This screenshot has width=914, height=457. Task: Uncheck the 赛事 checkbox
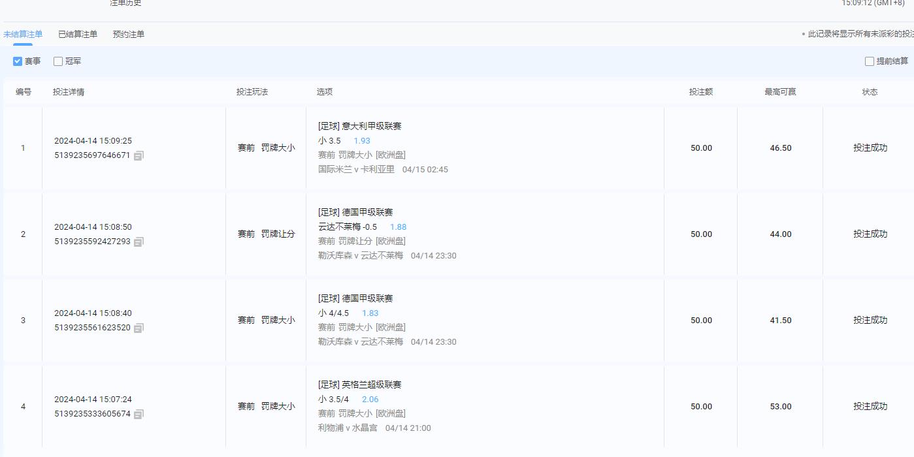coord(18,61)
